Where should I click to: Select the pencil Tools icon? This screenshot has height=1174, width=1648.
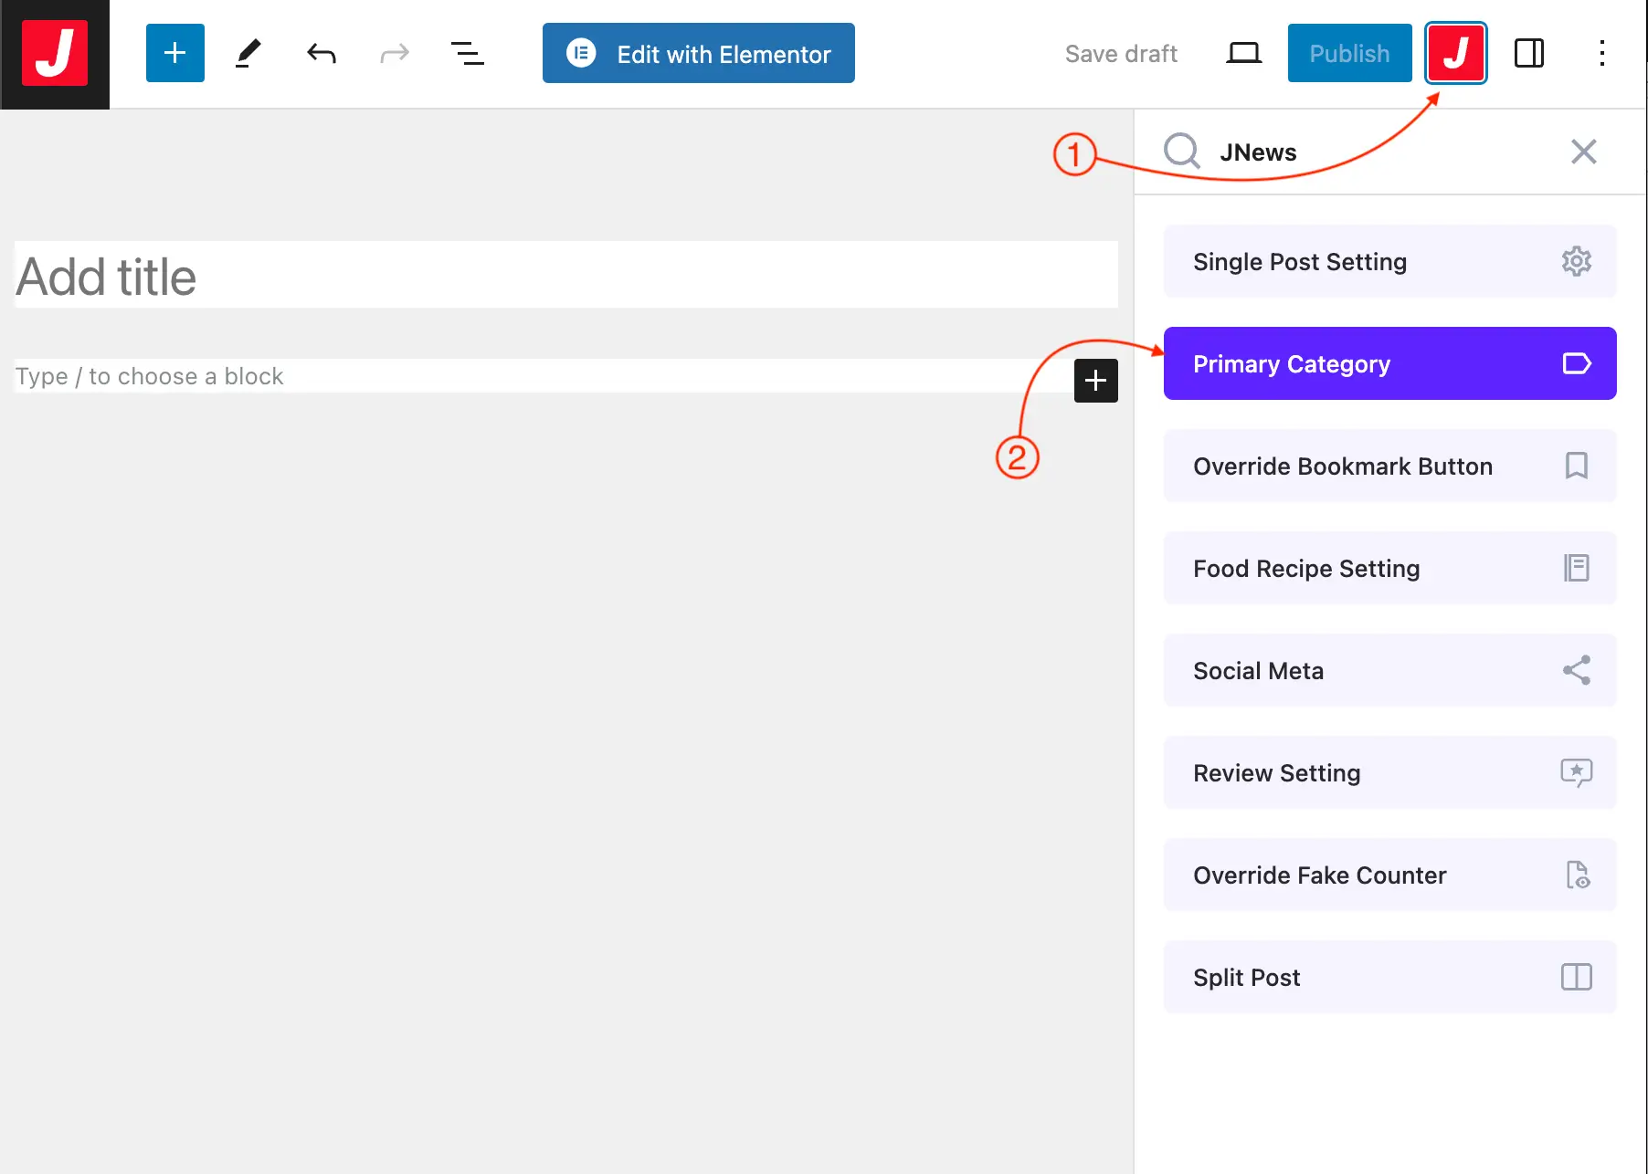click(x=248, y=54)
